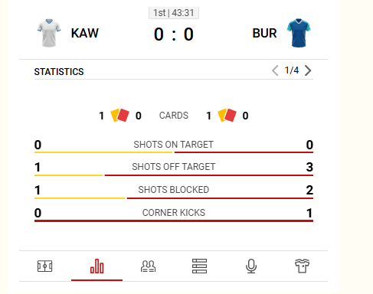Open the standings table icon tab
Viewport: 373px width, 294px height.
[199, 266]
